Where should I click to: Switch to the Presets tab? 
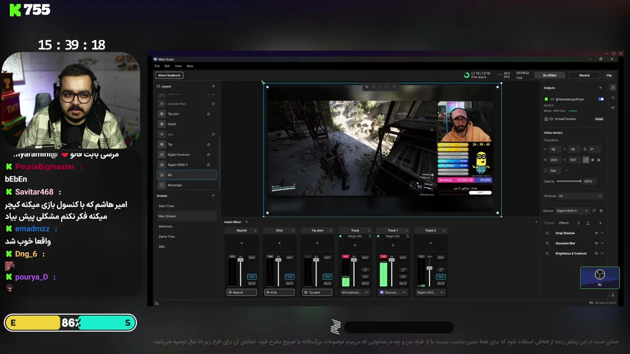pyautogui.click(x=549, y=223)
